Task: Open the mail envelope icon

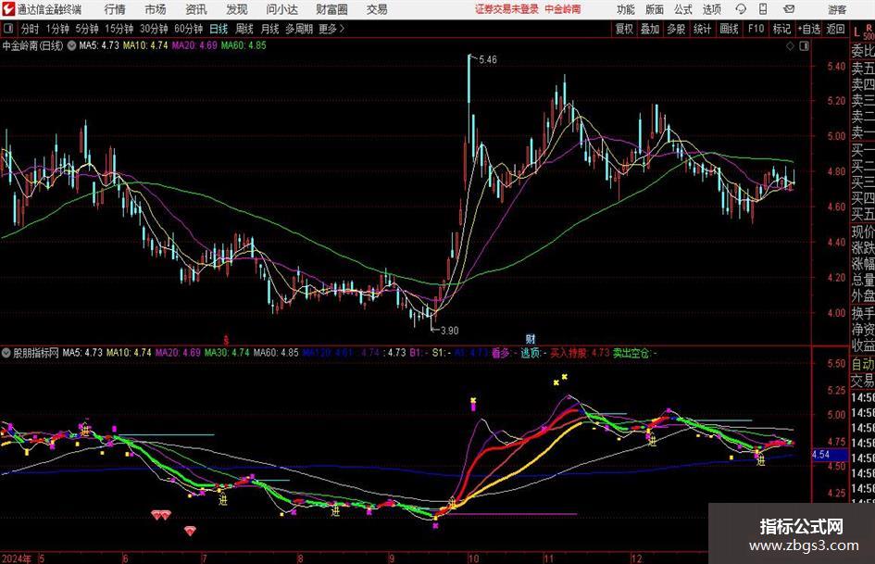Action: 789,9
